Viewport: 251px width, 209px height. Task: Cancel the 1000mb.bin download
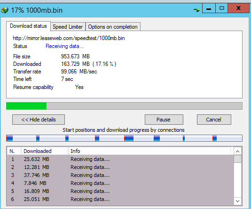pyautogui.click(x=214, y=120)
